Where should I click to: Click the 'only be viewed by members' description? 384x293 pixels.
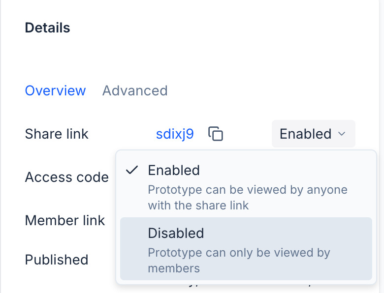pyautogui.click(x=239, y=253)
